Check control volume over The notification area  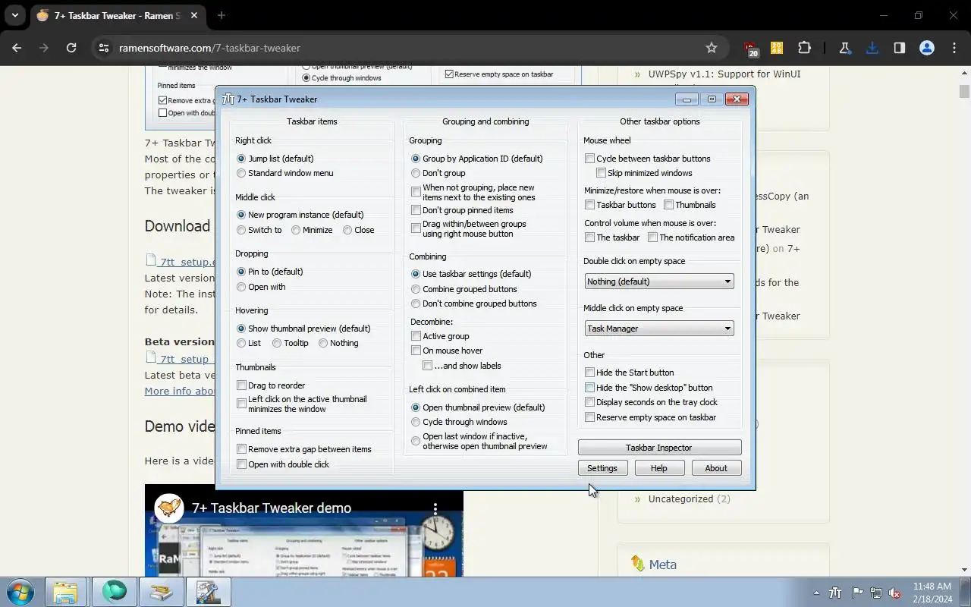coord(691,237)
